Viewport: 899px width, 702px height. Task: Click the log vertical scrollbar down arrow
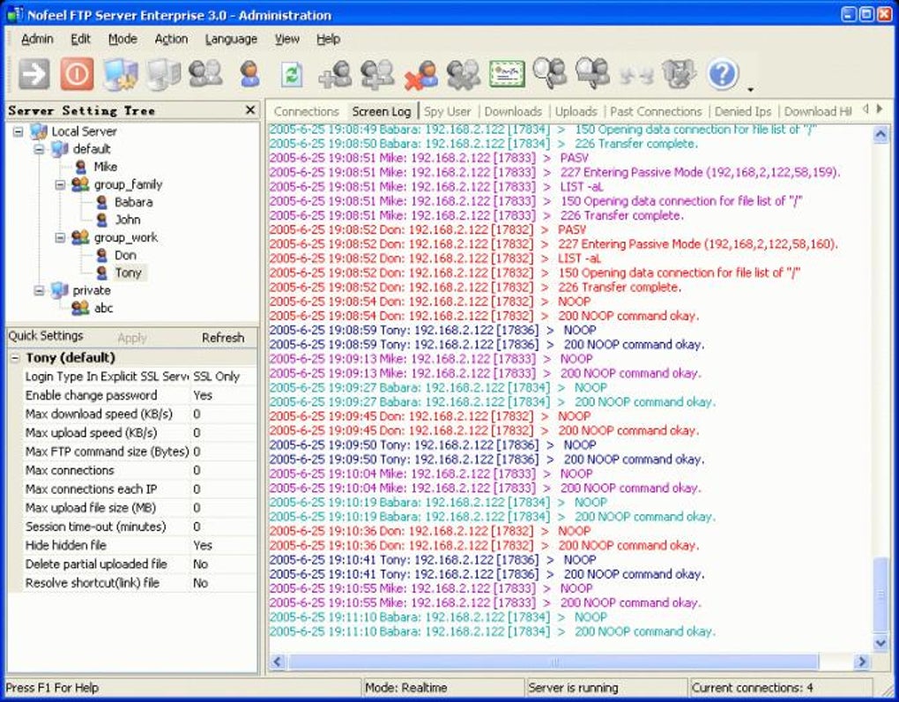pos(880,643)
